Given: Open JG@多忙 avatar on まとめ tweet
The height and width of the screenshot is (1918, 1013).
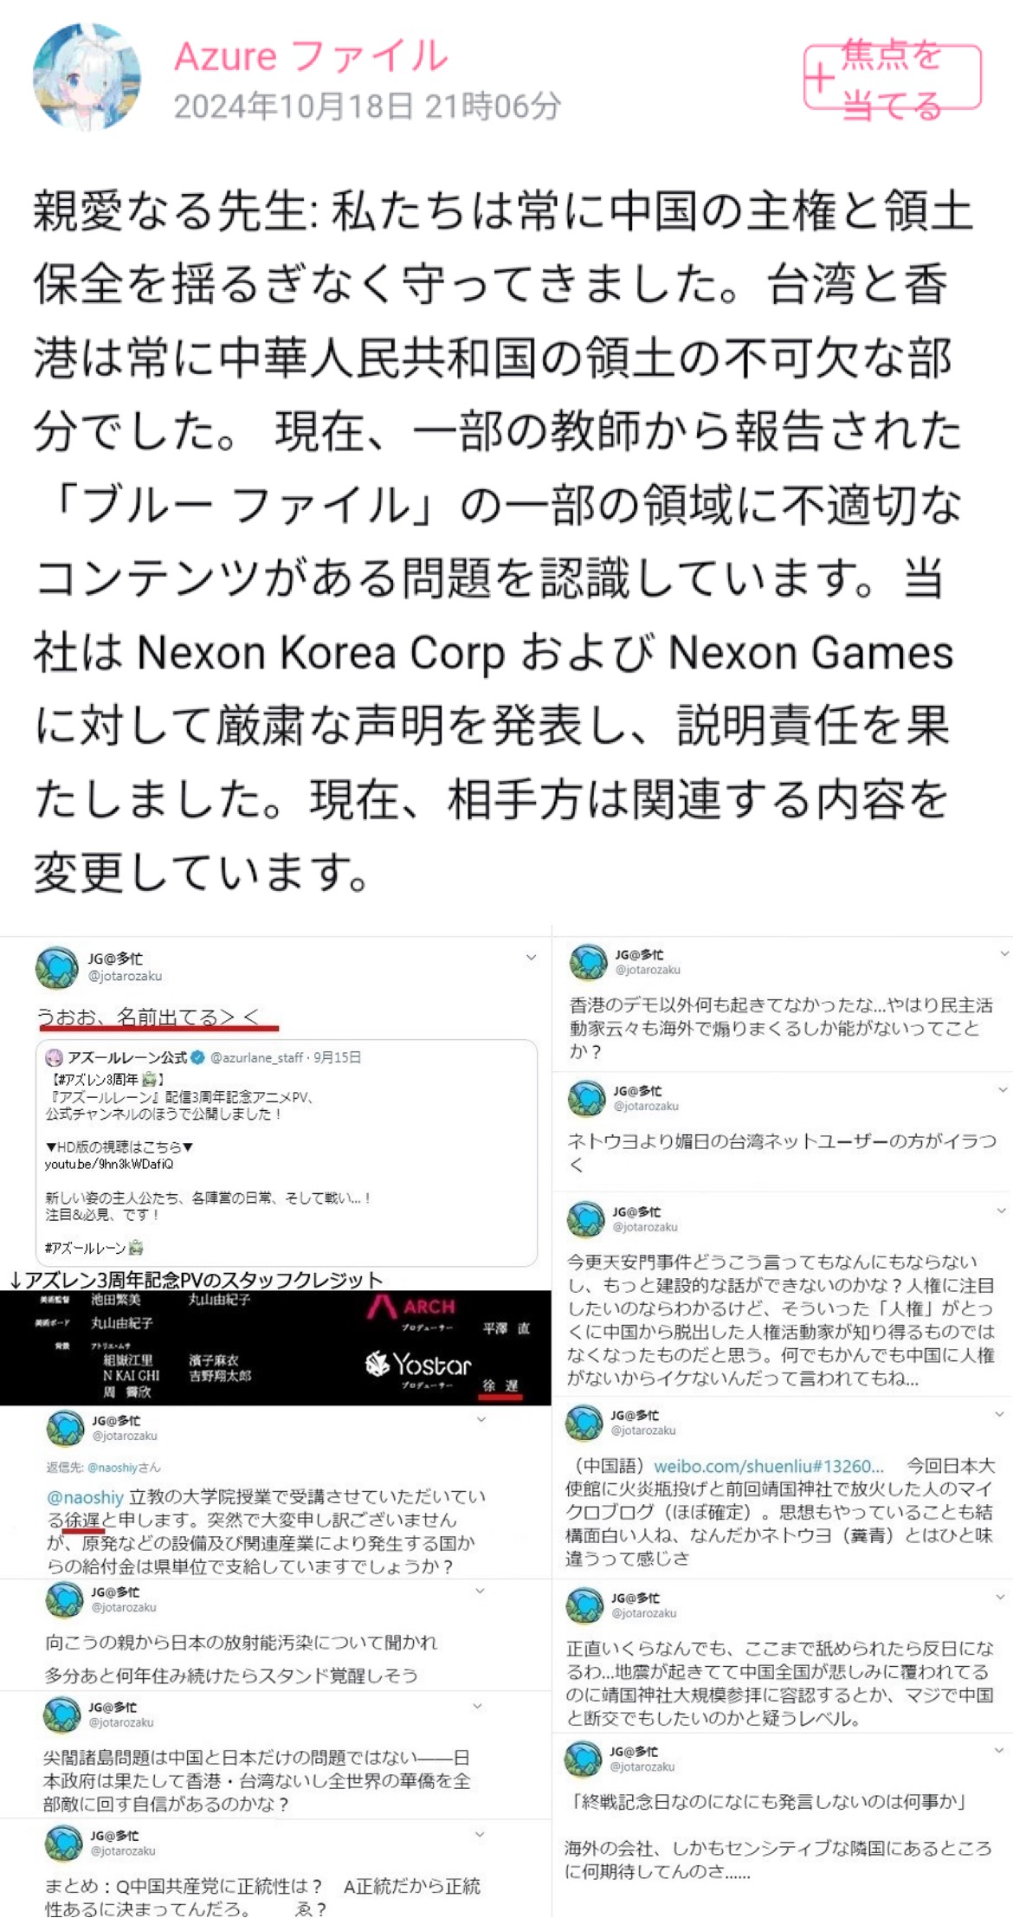Looking at the screenshot, I should pyautogui.click(x=63, y=1843).
